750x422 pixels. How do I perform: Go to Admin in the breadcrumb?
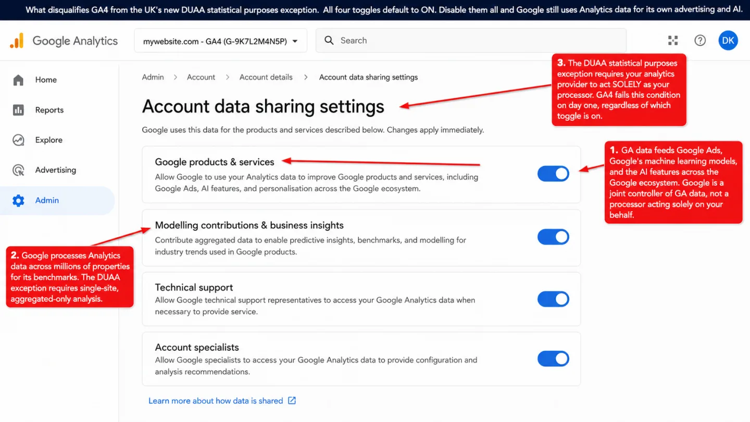tap(153, 77)
